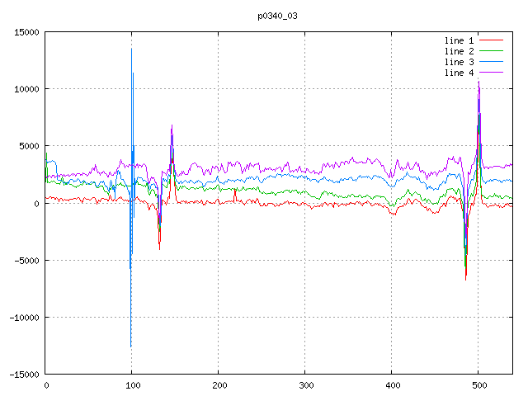Click the blue line 3 legend swatch

click(x=492, y=62)
